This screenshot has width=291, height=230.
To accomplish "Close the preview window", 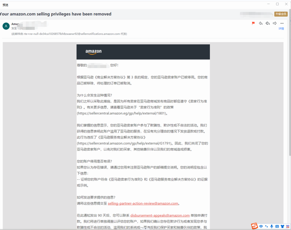I will [x=286, y=4].
